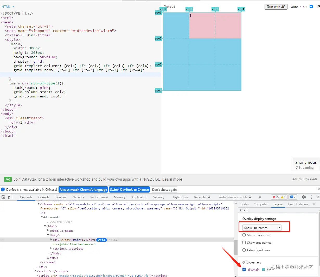Open the Event Listeners sidebar tab
Viewport: 320px width, 277px height.
coord(298,204)
